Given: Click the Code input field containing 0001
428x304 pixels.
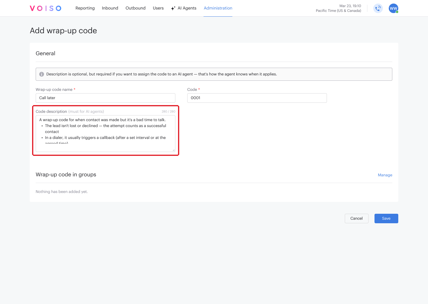Looking at the screenshot, I should 257,98.
